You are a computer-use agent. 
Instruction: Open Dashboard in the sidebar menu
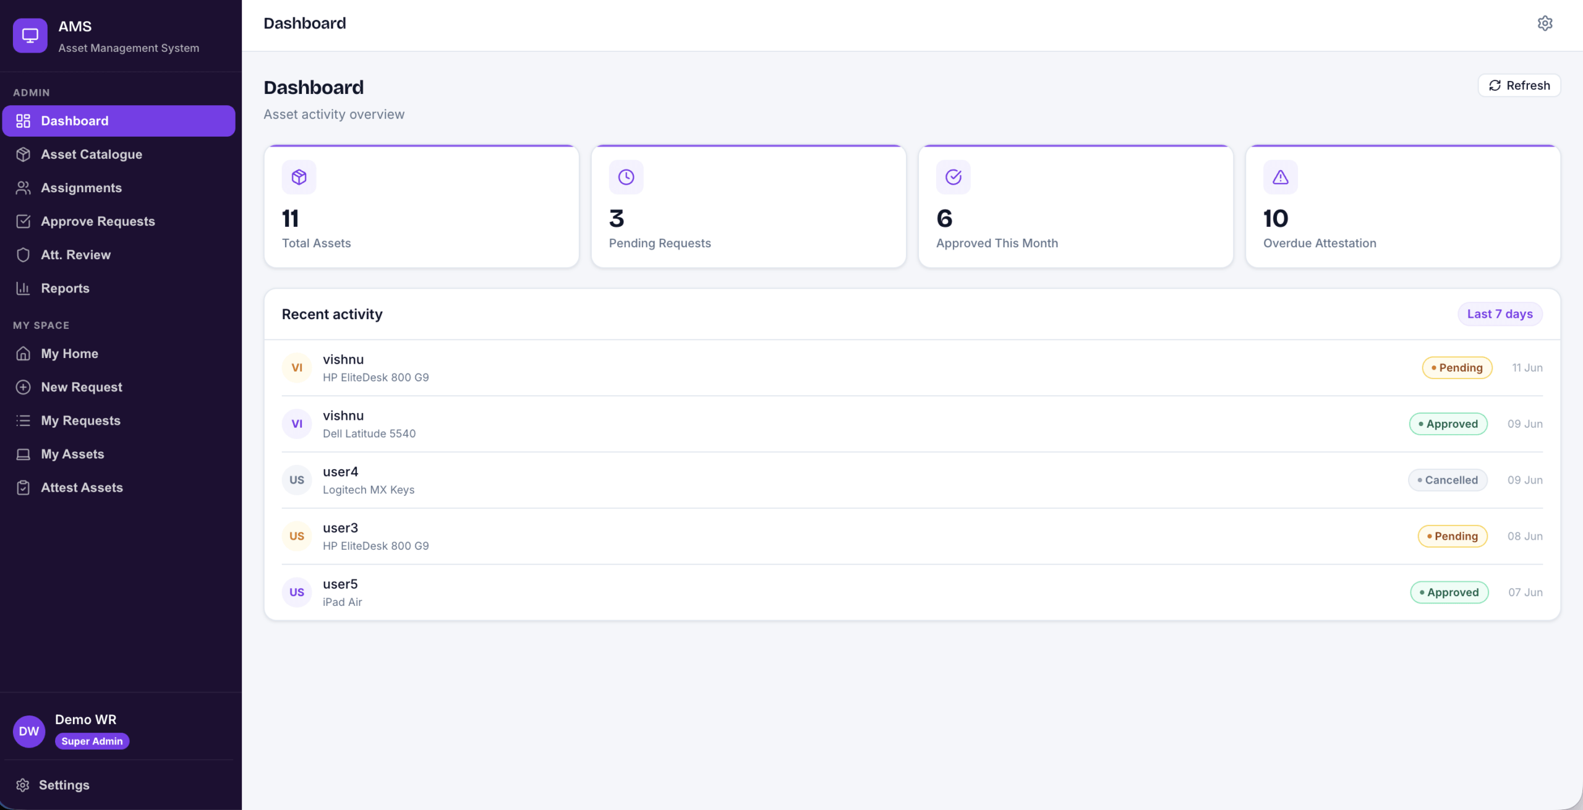point(119,121)
